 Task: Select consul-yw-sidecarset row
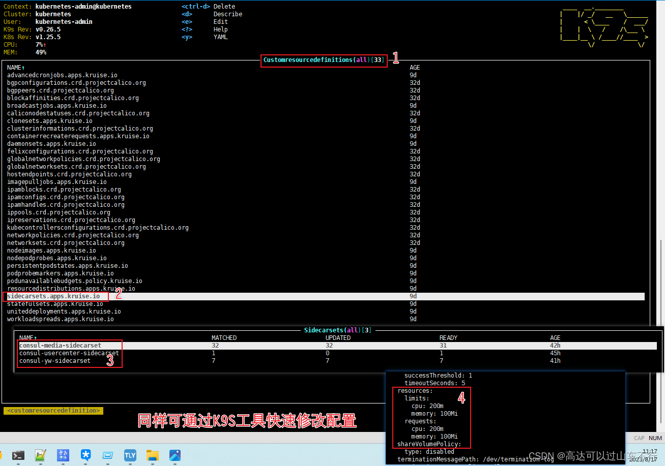pos(338,361)
